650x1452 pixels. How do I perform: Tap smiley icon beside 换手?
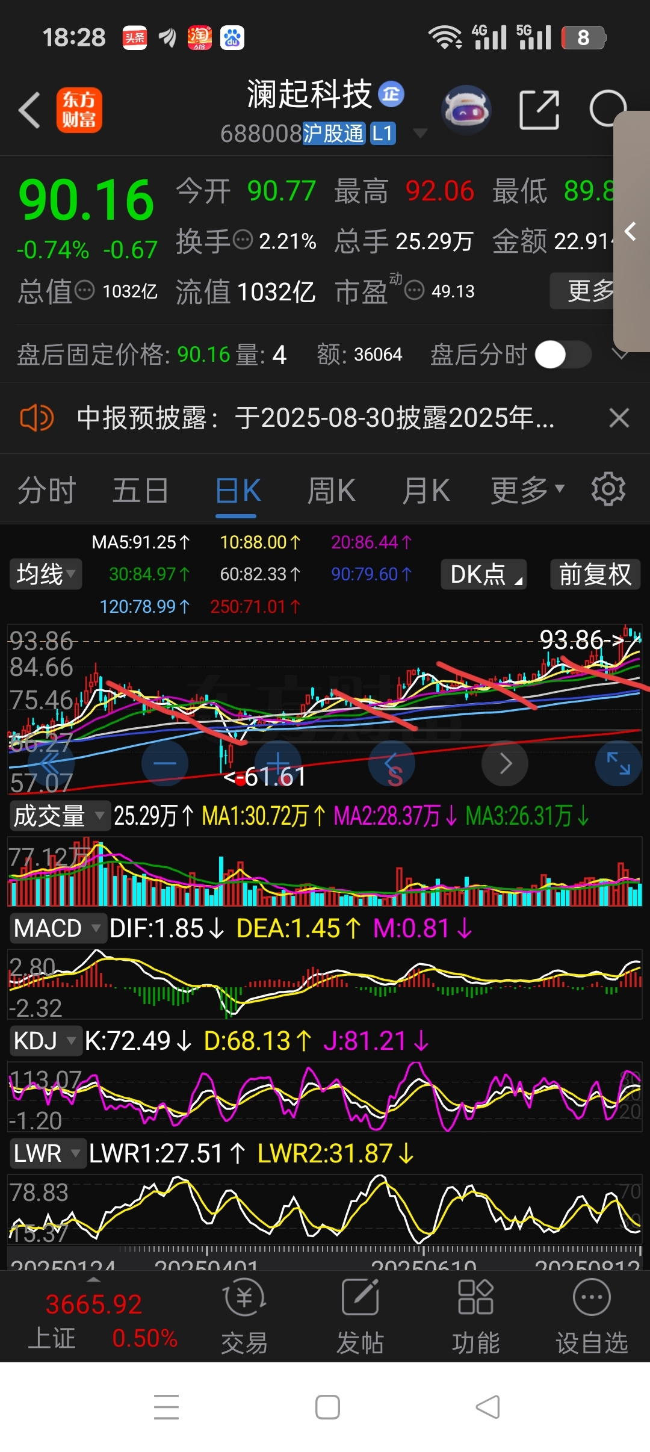(243, 240)
